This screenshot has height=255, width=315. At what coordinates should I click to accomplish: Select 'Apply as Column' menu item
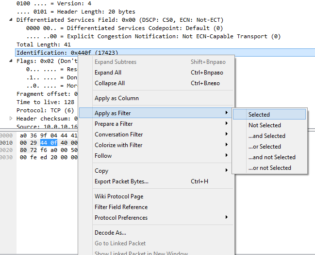tap(116, 98)
